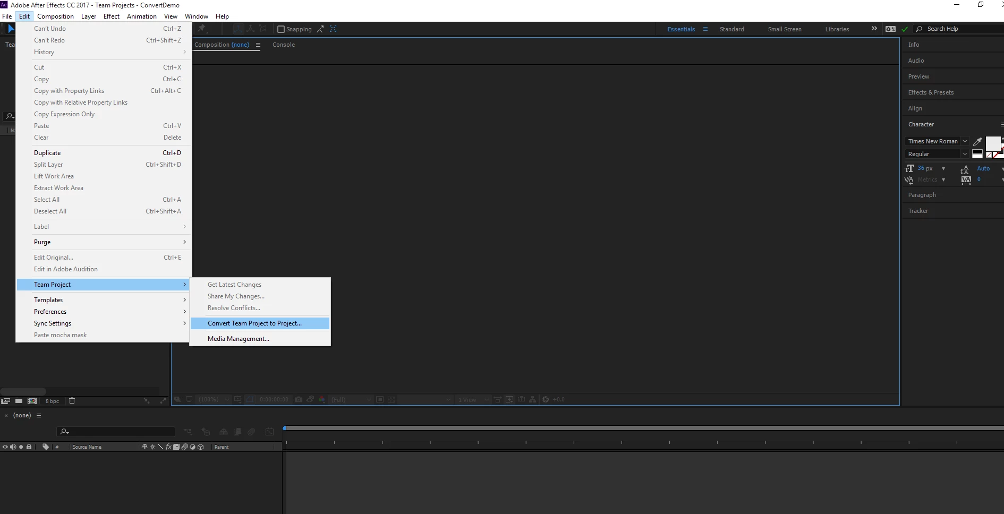Open the Preferences submenu
The image size is (1004, 514).
pos(104,312)
